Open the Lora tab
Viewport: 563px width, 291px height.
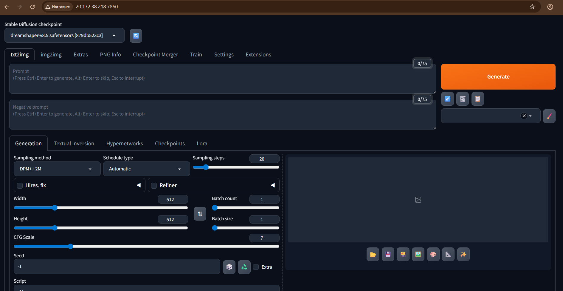click(202, 144)
